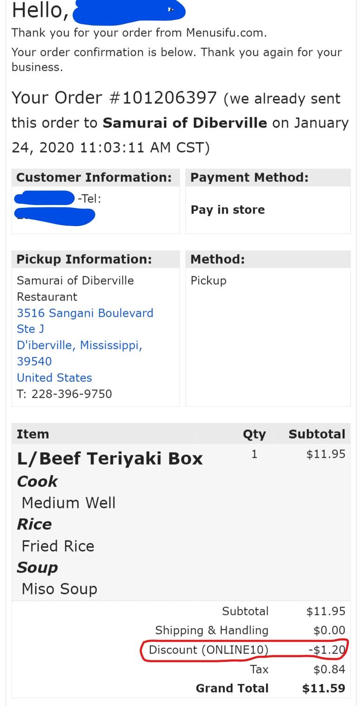Select the 39540 zip code link
Viewport: 364px width, 706px height.
point(34,361)
